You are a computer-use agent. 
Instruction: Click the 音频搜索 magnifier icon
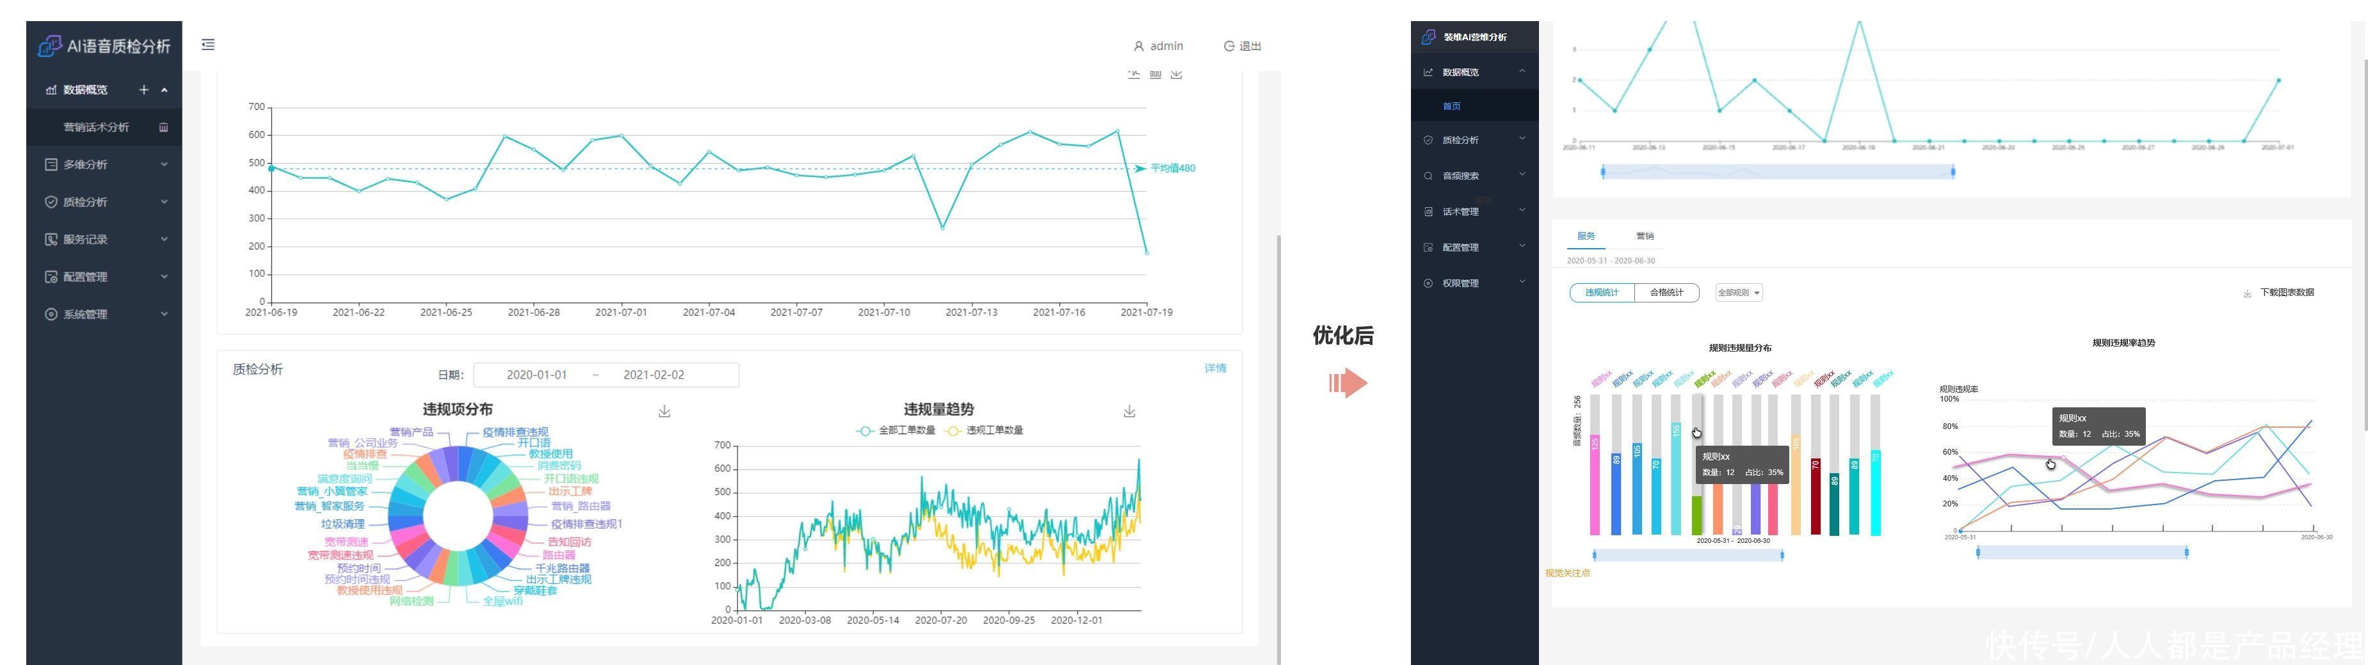click(1428, 175)
